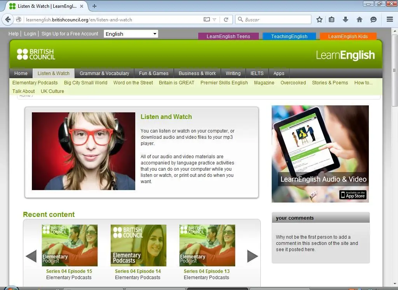Reload the page with refresh icon
Screen dimensions: 398x290
[226, 19]
